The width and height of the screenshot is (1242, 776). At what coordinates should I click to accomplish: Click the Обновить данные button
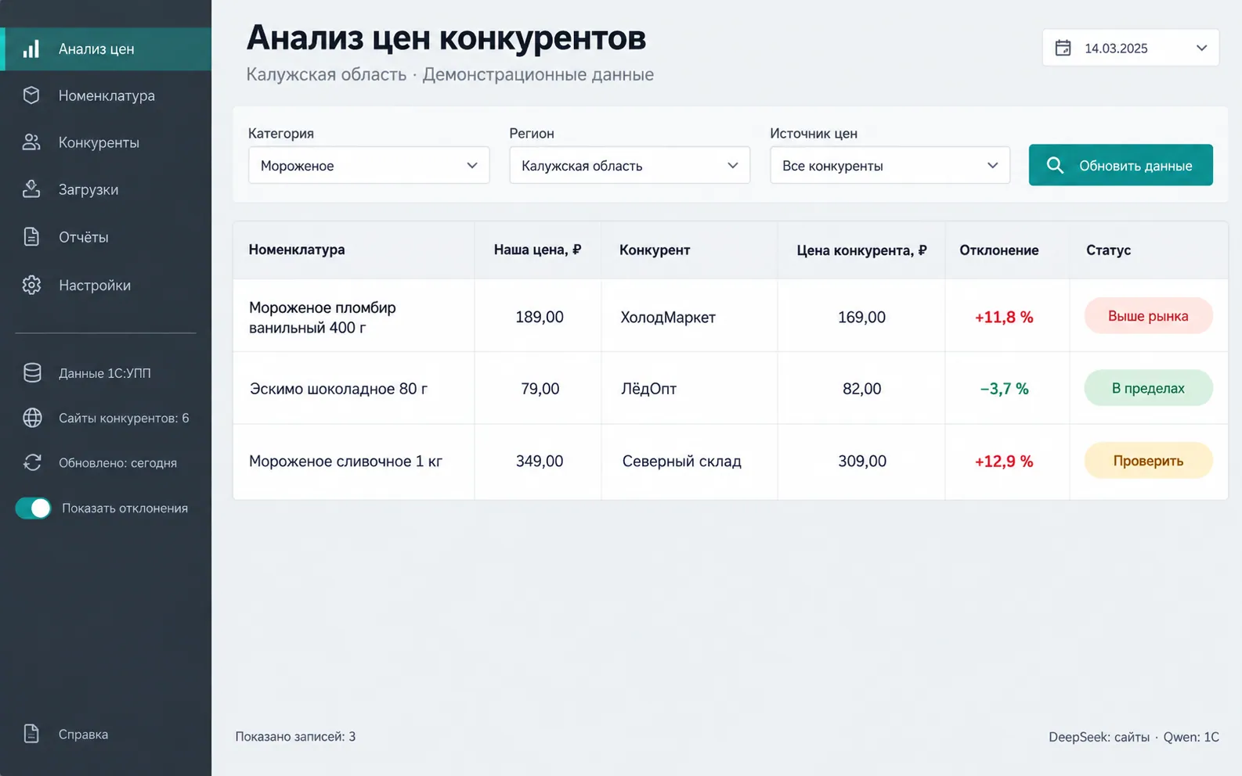pyautogui.click(x=1121, y=165)
